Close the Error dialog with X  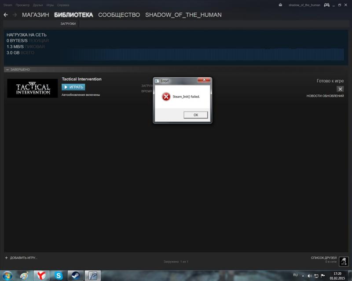click(204, 80)
